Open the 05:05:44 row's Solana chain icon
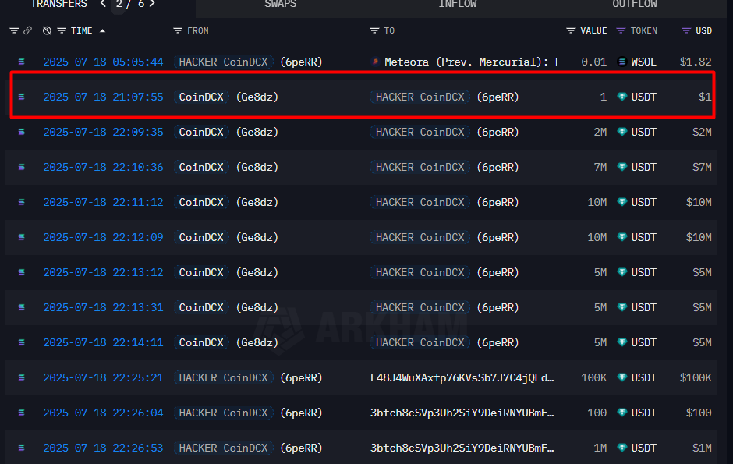Image resolution: width=733 pixels, height=464 pixels. tap(22, 62)
